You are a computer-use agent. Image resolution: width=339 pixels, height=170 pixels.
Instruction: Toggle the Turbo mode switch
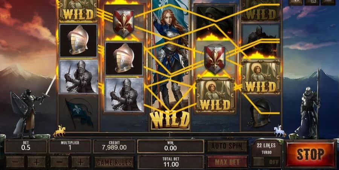(266, 162)
